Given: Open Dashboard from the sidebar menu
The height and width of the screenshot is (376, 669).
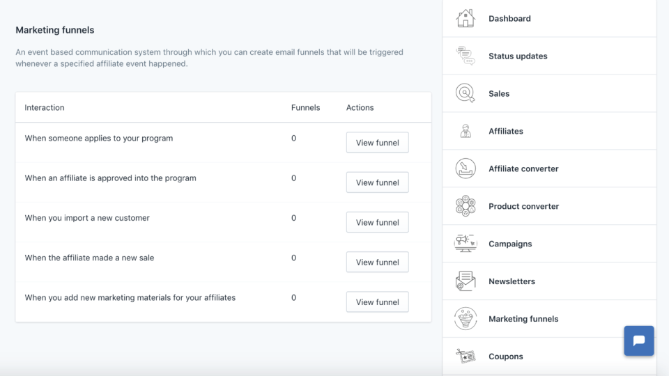Looking at the screenshot, I should [x=509, y=19].
